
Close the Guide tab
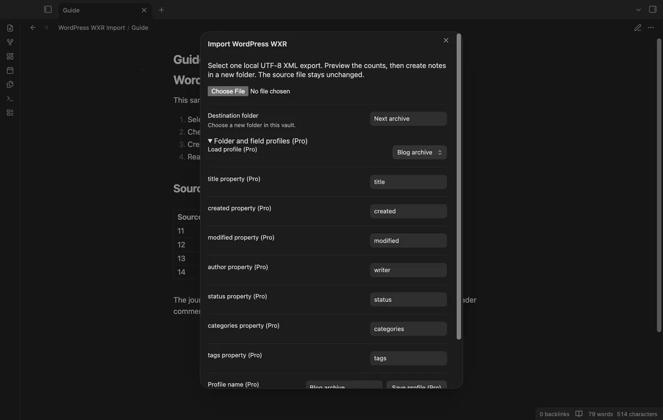click(x=144, y=10)
